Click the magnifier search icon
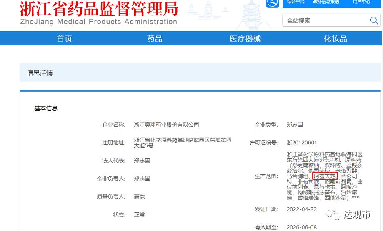Image resolution: width=383 pixels, height=231 pixels. tap(374, 20)
